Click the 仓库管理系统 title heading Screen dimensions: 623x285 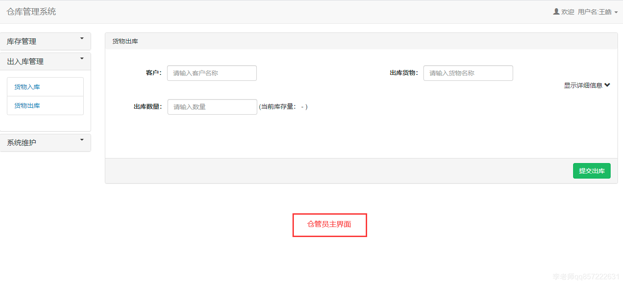click(31, 12)
